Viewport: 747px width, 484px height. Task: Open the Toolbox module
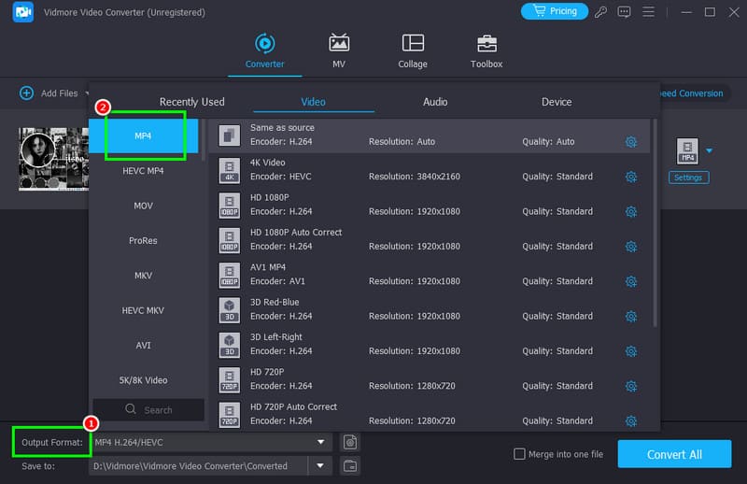pos(486,51)
